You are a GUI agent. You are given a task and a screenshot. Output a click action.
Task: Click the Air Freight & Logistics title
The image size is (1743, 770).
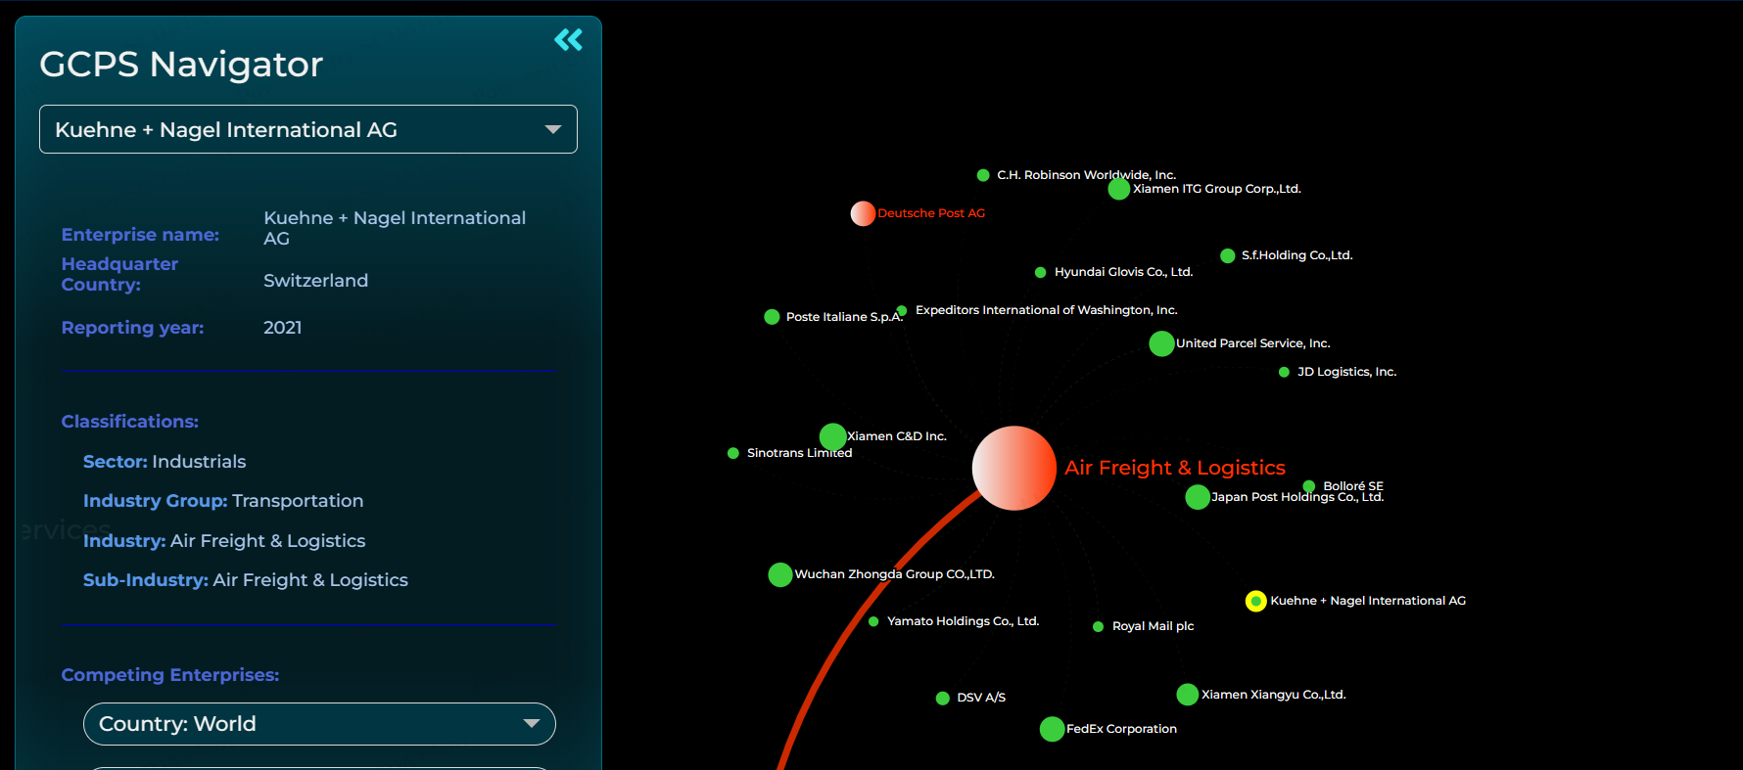(x=1174, y=468)
